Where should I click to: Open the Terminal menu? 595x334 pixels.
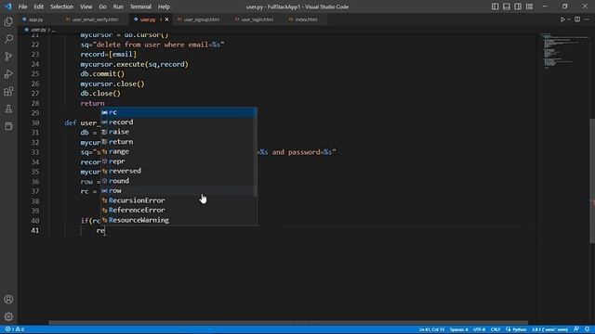click(x=140, y=6)
